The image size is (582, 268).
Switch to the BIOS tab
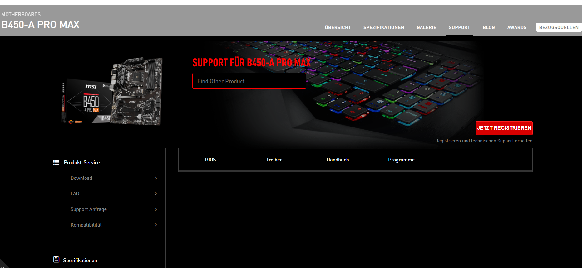point(210,160)
